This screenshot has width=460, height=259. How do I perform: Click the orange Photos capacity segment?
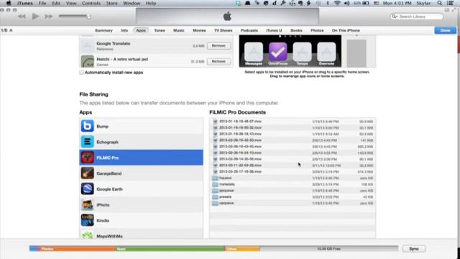(x=77, y=249)
